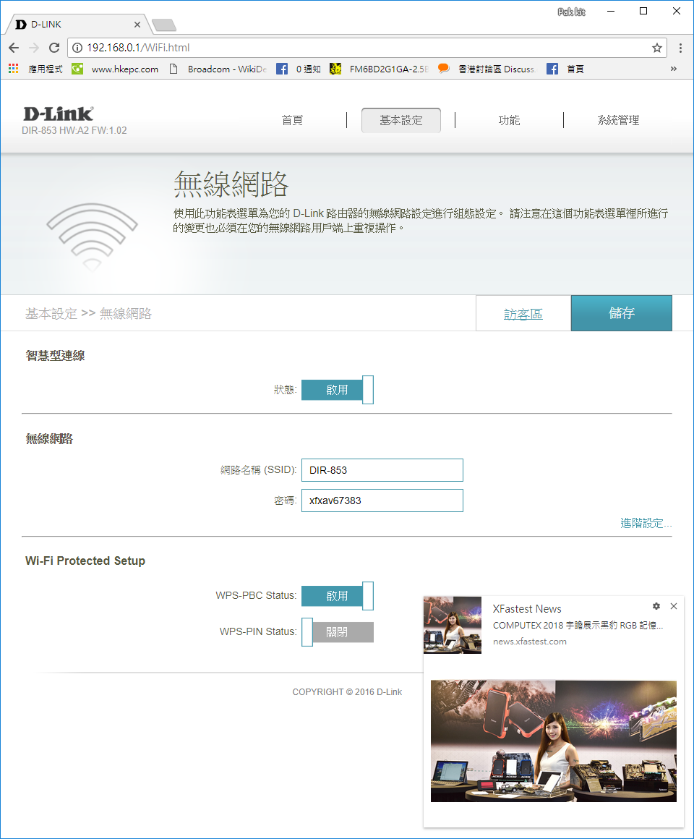
Task: Select the D-LINK browser tab
Action: point(77,25)
